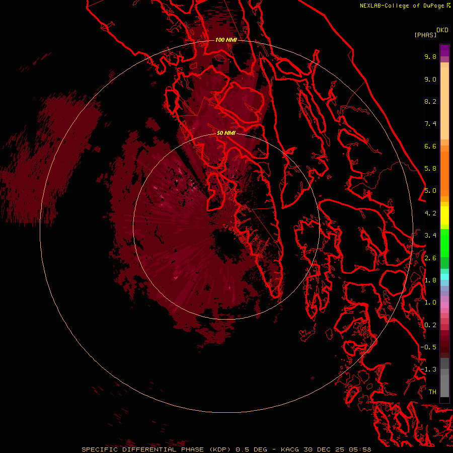Click the 1.0 legend value
The width and height of the screenshot is (453, 453).
pyautogui.click(x=430, y=303)
